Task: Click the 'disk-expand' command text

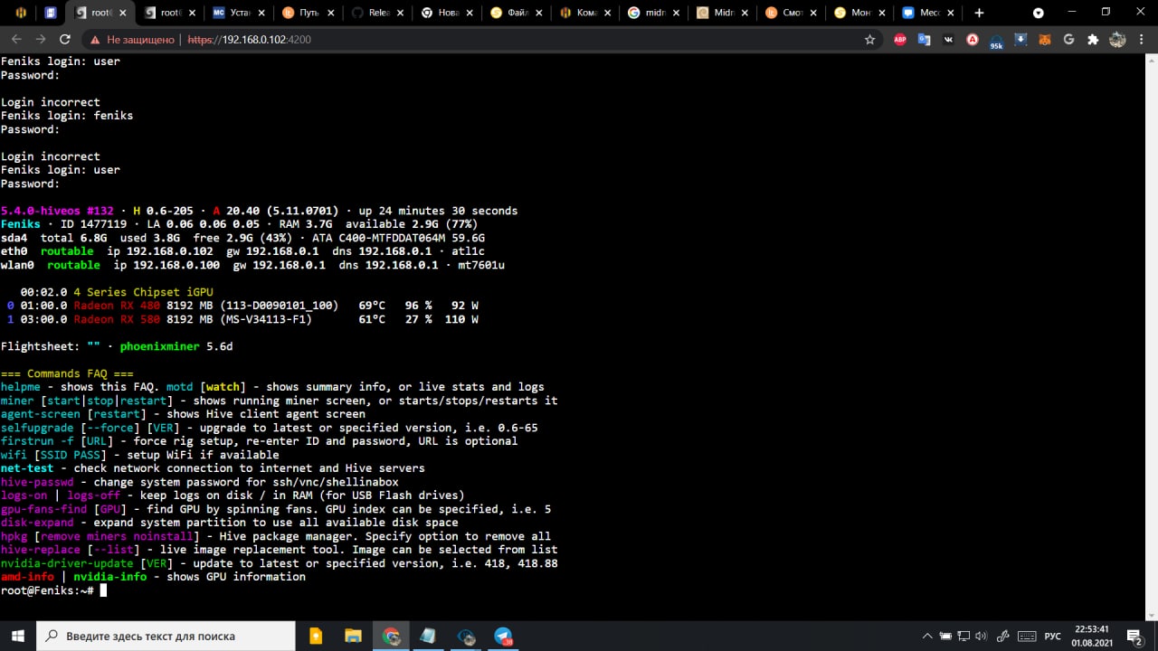Action: click(x=37, y=523)
